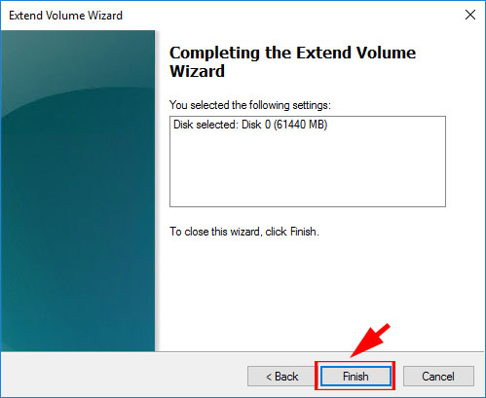Go to previous step with Back

(281, 377)
